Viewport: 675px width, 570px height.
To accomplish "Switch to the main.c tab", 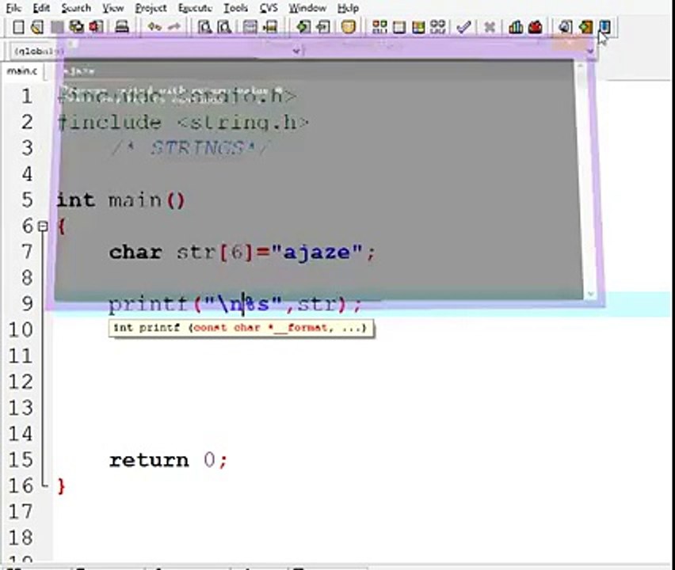I will tap(22, 71).
